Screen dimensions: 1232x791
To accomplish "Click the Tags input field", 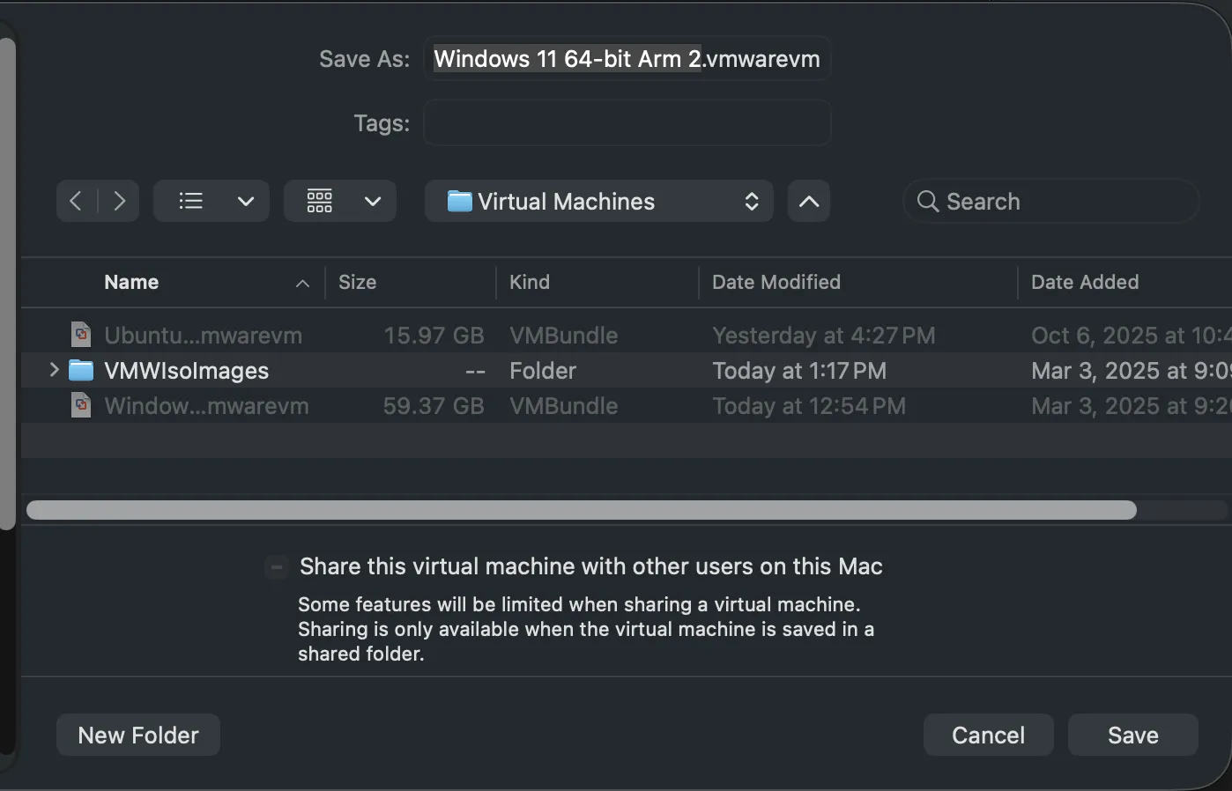I will pyautogui.click(x=627, y=123).
